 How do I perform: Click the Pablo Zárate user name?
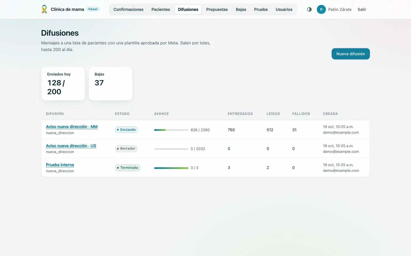340,9
